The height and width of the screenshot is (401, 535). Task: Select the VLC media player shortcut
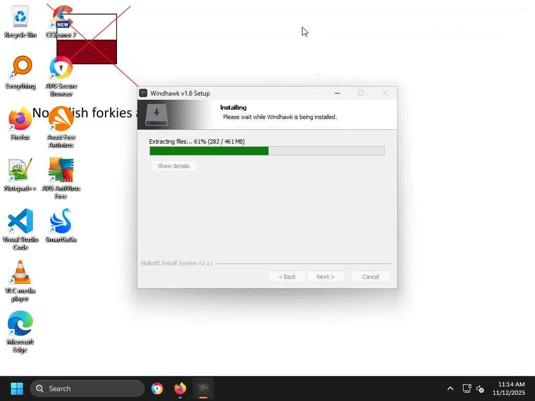tap(20, 281)
